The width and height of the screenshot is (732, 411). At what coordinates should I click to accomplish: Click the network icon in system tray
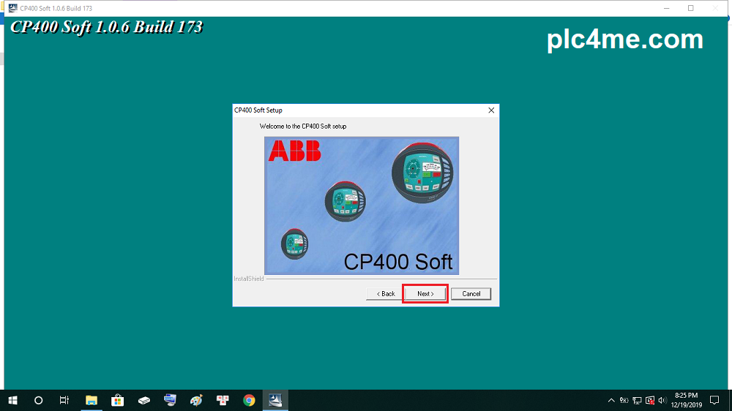point(637,400)
